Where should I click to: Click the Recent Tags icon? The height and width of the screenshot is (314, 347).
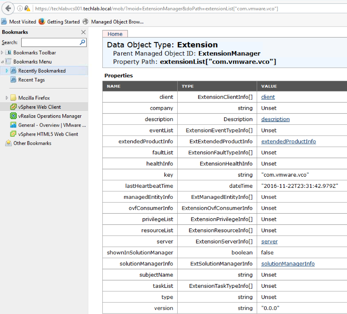click(13, 80)
